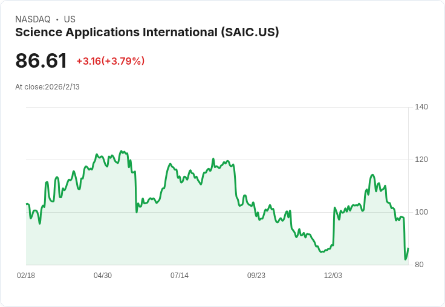
Task: Click the At close 2026/2/13 text
Action: [x=48, y=87]
